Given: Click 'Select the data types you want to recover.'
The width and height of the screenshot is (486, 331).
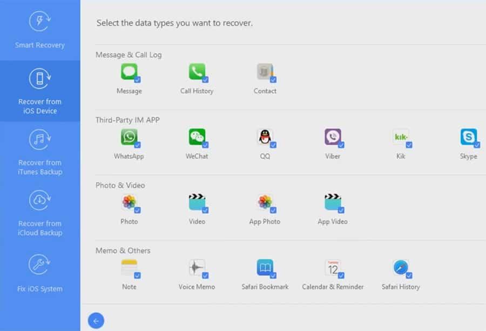Looking at the screenshot, I should [174, 23].
